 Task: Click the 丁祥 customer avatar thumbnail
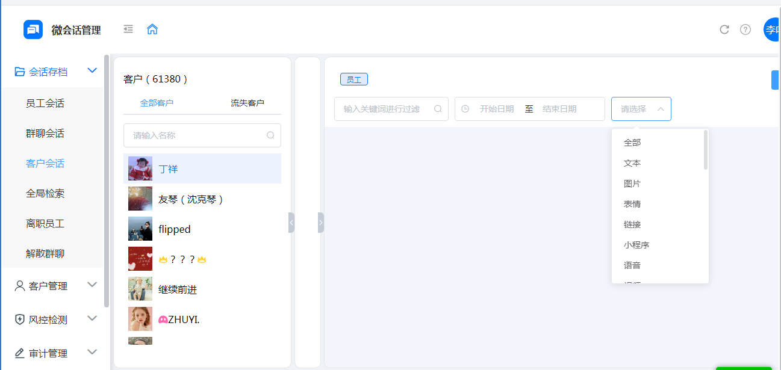click(x=140, y=168)
